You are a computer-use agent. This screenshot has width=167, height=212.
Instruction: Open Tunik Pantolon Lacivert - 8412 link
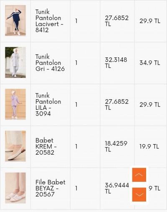[x=49, y=21]
